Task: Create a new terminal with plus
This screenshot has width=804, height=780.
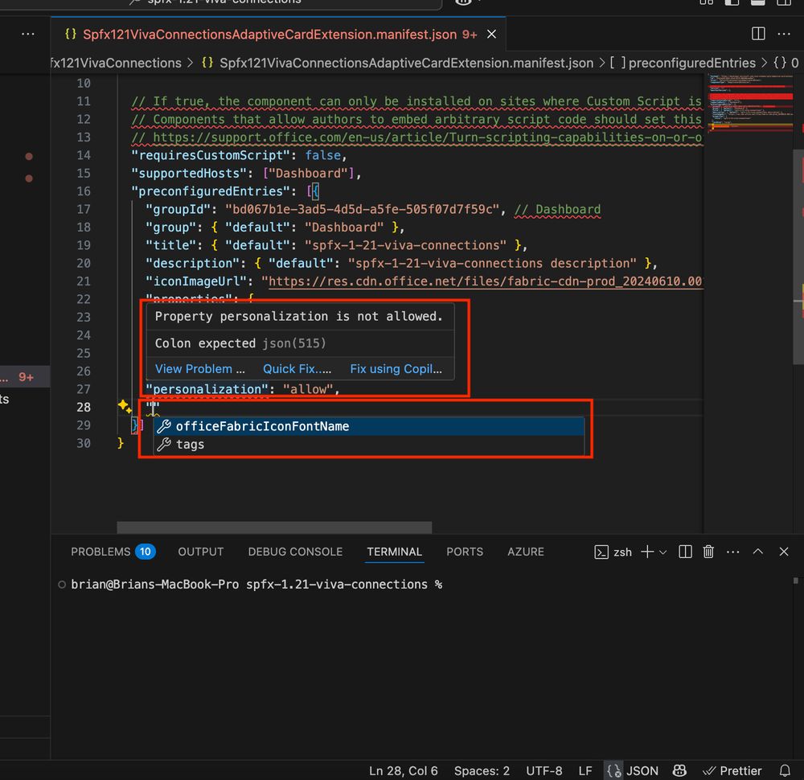Action: [647, 552]
